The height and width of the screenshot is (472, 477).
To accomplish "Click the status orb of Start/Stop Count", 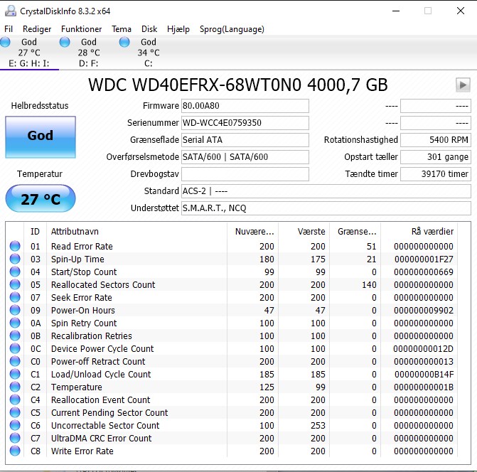I will [15, 272].
